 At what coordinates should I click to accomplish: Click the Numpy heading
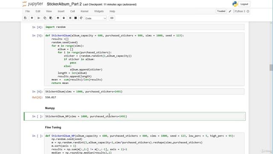(x=50, y=108)
